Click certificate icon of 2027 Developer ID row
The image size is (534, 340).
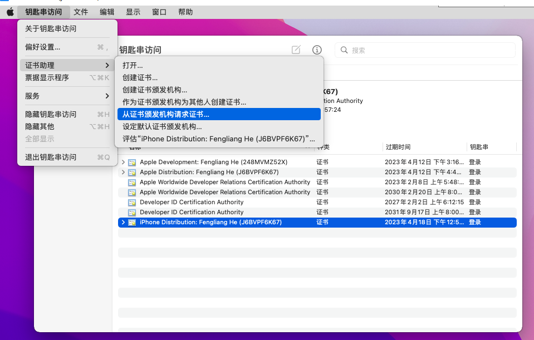point(133,202)
